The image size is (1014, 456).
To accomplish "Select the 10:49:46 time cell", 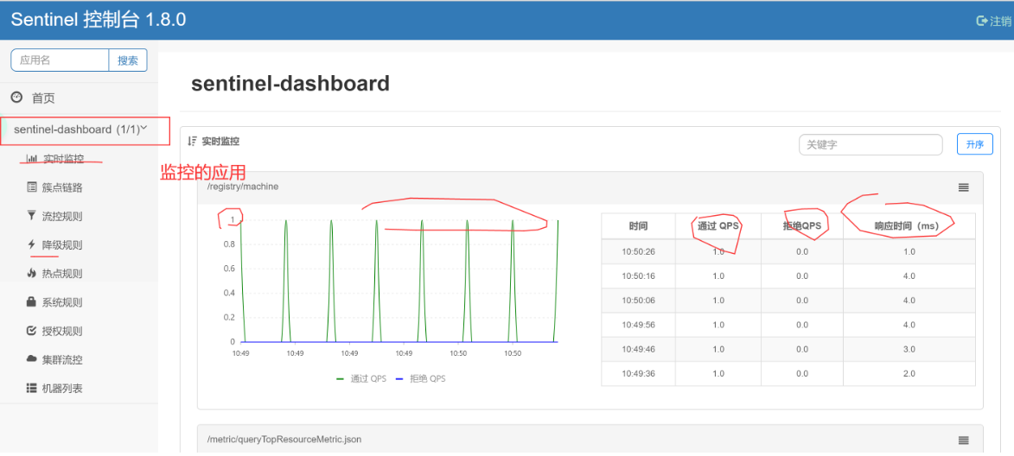I will coord(638,349).
